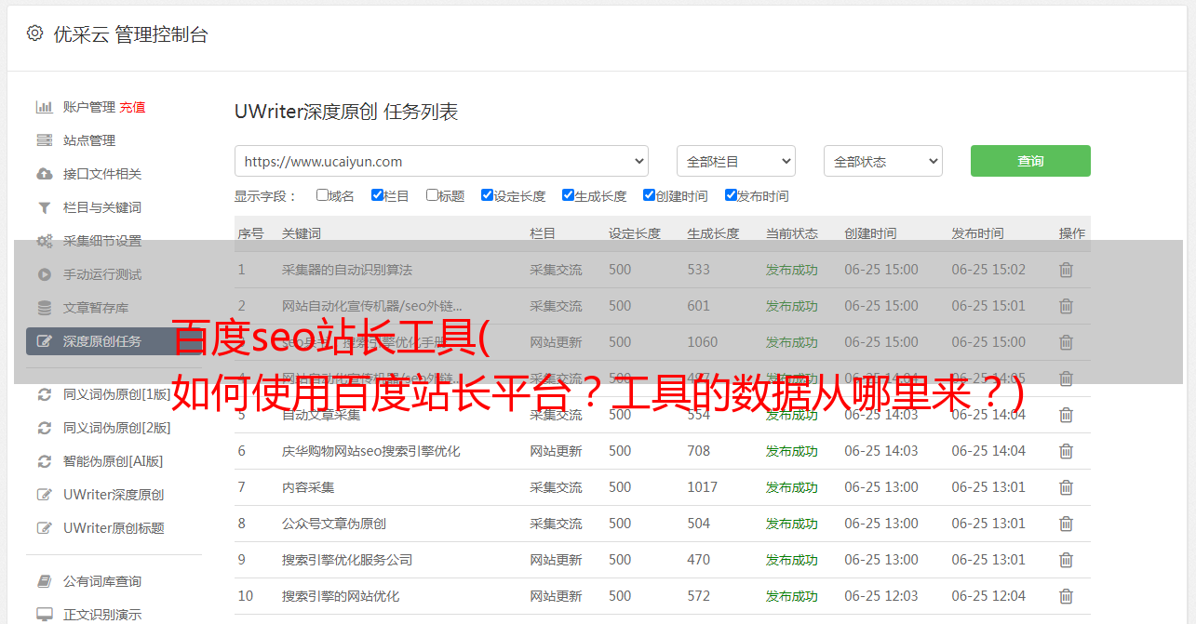Screen dimensions: 1196x624
Task: Delete row 1 using its trash icon
Action: point(1066,270)
